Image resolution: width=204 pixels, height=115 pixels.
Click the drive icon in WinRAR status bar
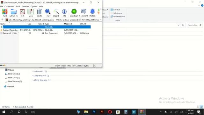click(x=1, y=65)
